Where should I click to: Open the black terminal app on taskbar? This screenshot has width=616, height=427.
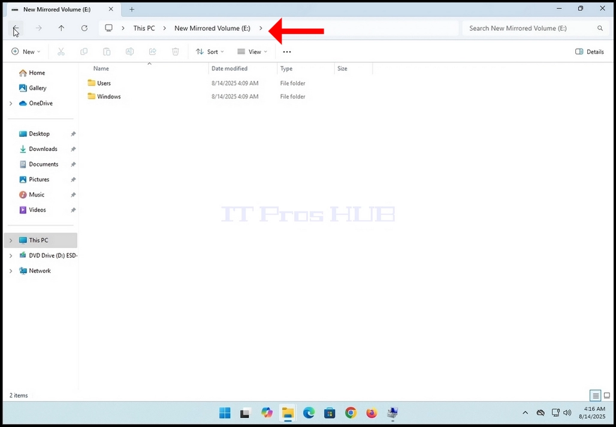[x=246, y=413]
